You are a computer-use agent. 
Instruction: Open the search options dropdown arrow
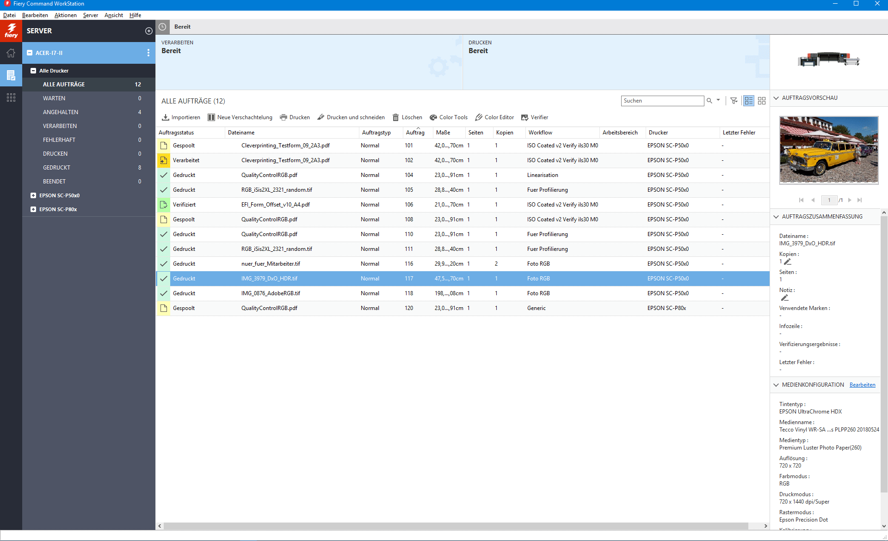pos(718,100)
